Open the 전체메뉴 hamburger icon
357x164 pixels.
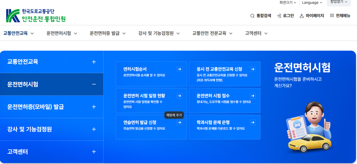332,16
